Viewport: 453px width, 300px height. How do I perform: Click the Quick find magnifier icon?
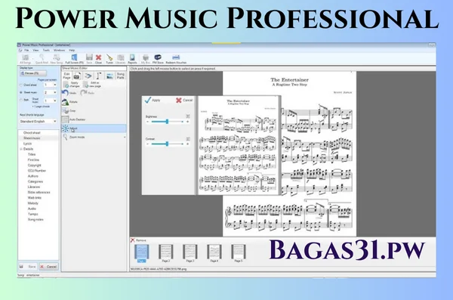[x=42, y=59]
